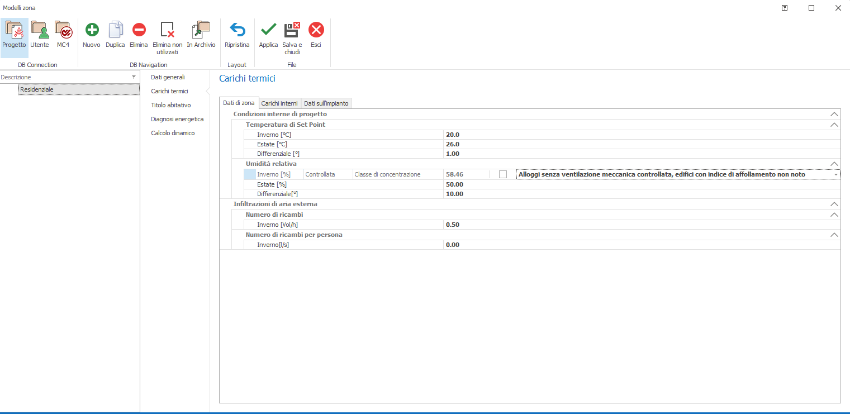The width and height of the screenshot is (850, 414).
Task: Click the Inverno set point temperature field
Action: pyautogui.click(x=641, y=135)
